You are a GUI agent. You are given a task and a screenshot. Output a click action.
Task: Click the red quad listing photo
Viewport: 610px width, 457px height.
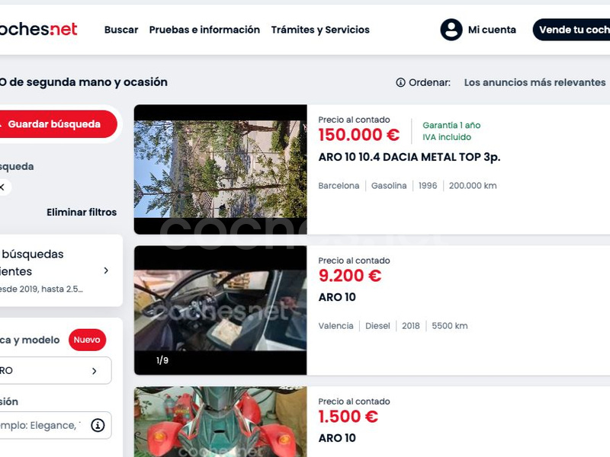(x=220, y=422)
